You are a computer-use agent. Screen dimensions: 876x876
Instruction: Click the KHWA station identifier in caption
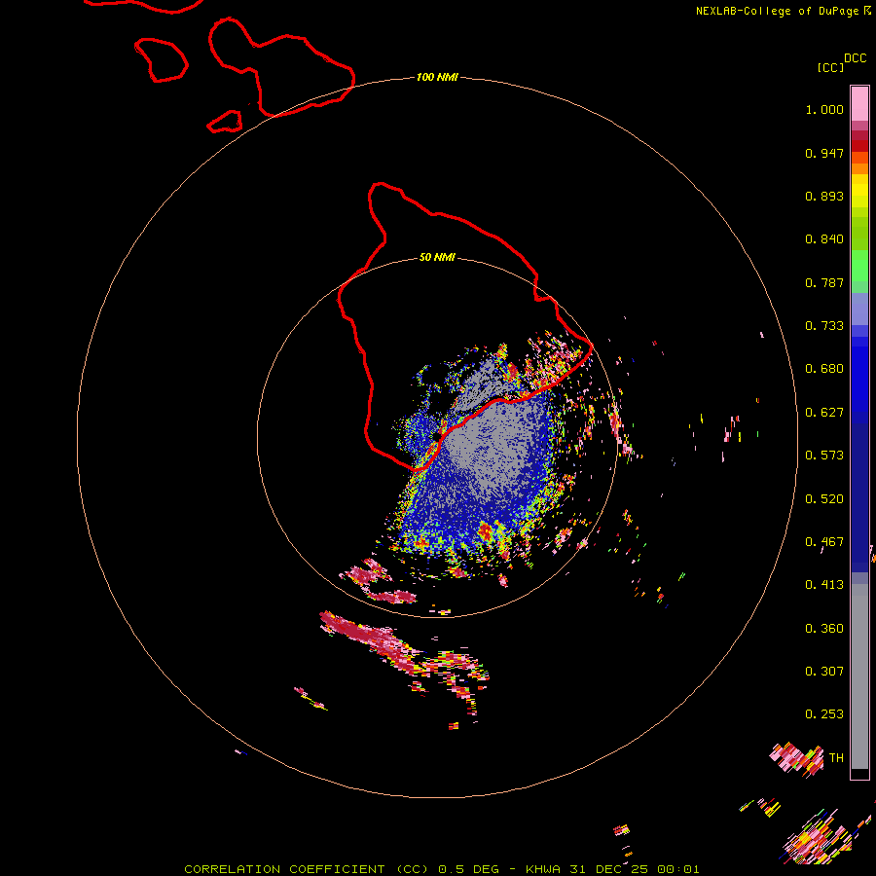tap(542, 869)
